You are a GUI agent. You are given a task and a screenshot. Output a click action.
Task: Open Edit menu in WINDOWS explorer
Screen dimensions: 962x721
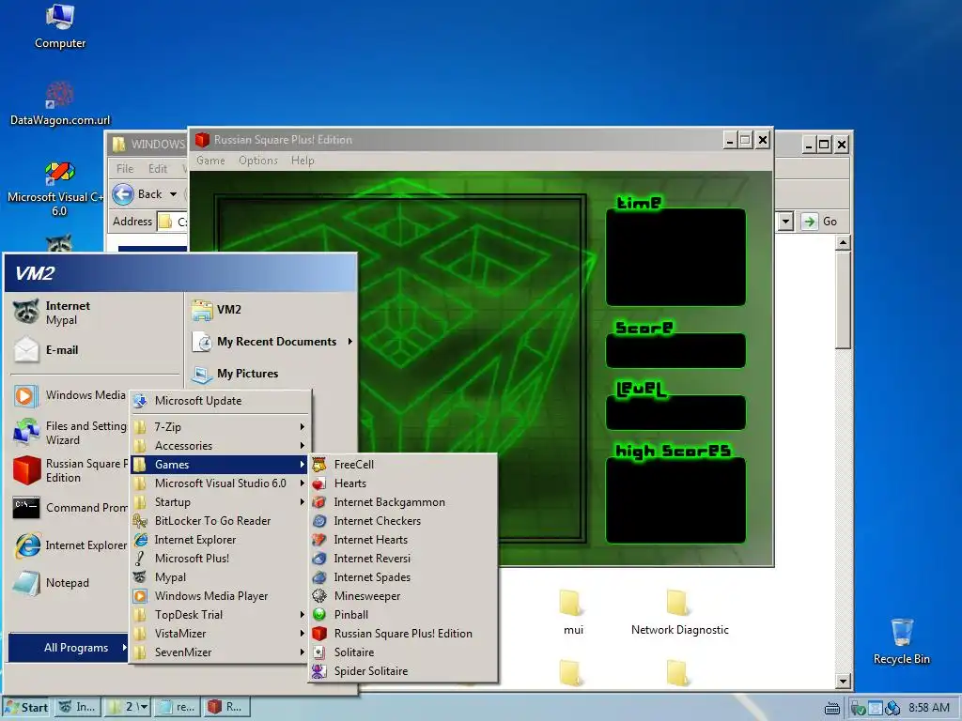click(x=158, y=169)
